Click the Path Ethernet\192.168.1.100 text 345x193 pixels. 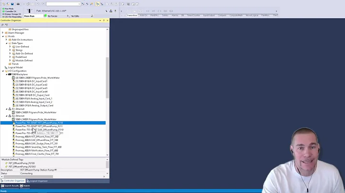[x=51, y=11]
